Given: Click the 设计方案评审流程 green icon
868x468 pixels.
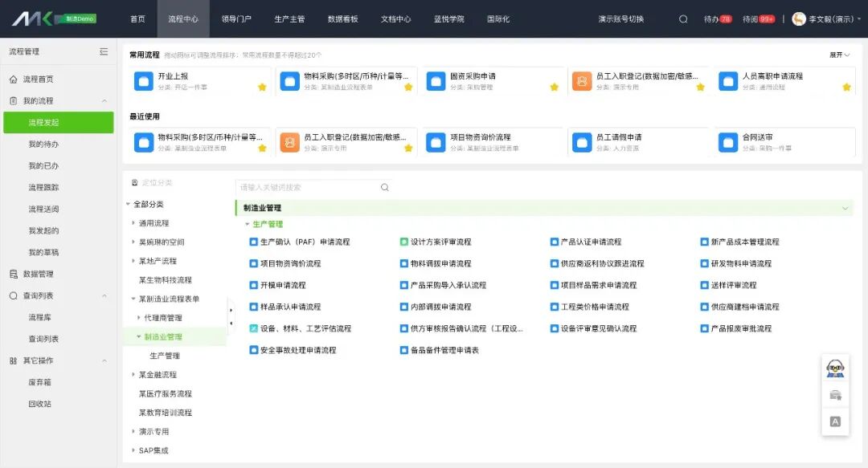Looking at the screenshot, I should [404, 242].
